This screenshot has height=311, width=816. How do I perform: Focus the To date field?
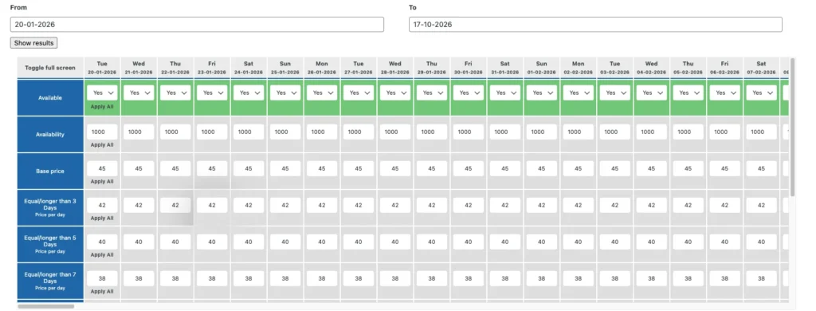tap(595, 25)
